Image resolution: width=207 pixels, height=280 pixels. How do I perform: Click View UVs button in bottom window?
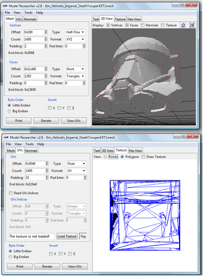(75, 267)
